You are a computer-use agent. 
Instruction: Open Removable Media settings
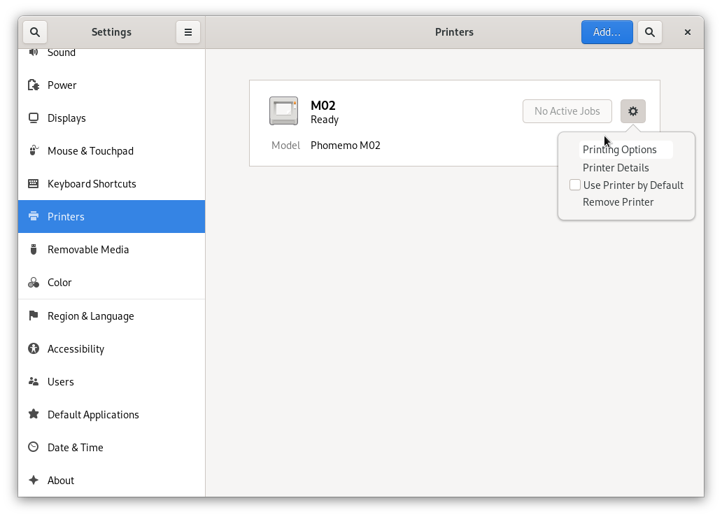[111, 250]
